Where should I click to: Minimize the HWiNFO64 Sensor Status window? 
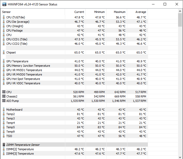[x=153, y=4]
